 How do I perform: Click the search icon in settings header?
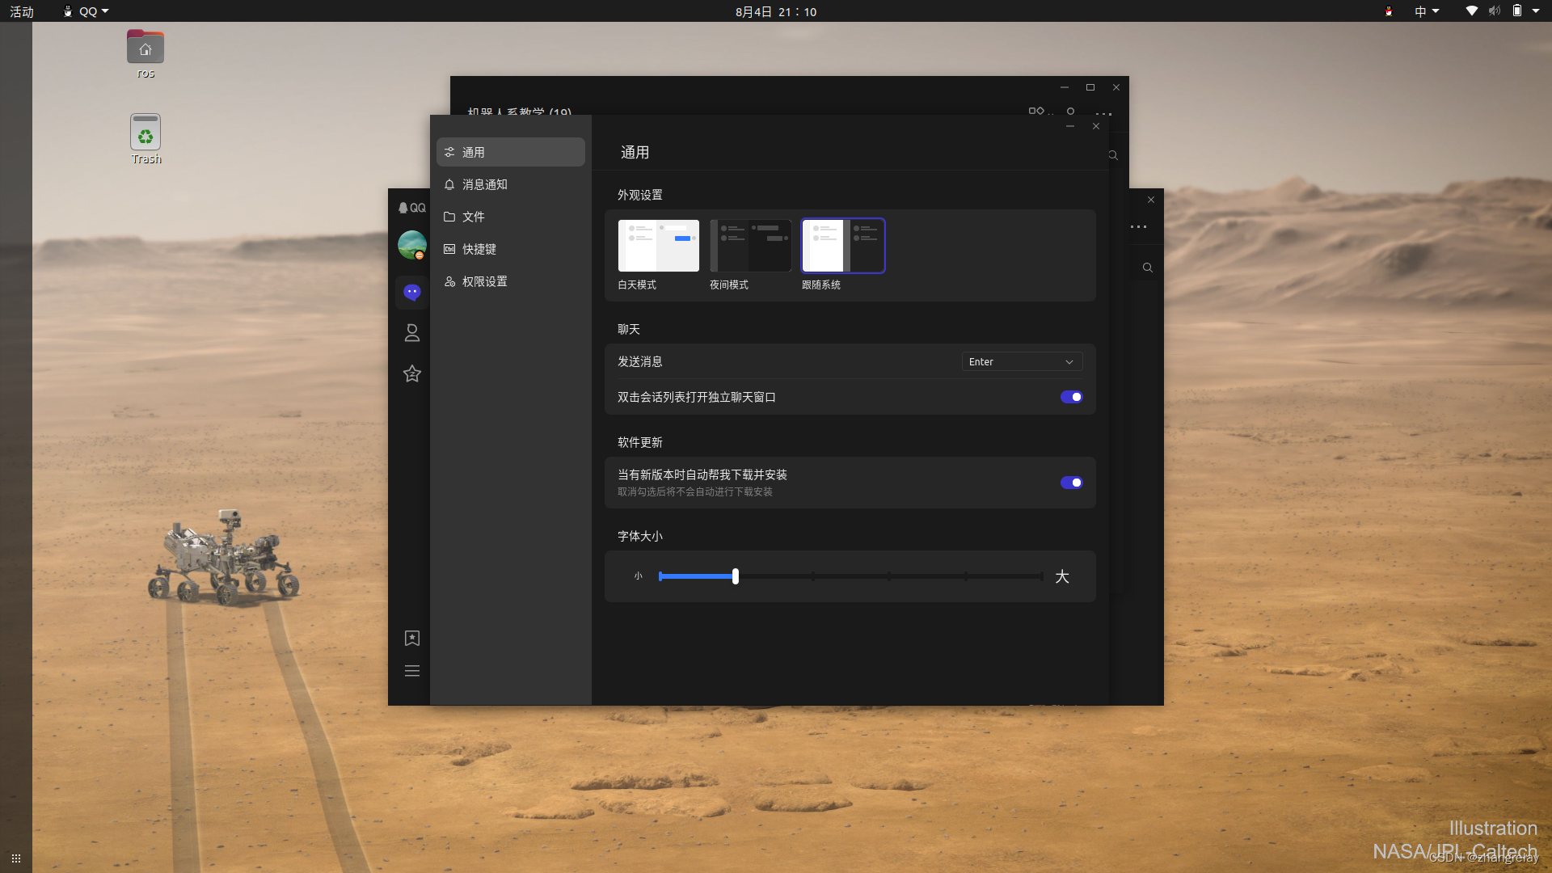pos(1113,155)
